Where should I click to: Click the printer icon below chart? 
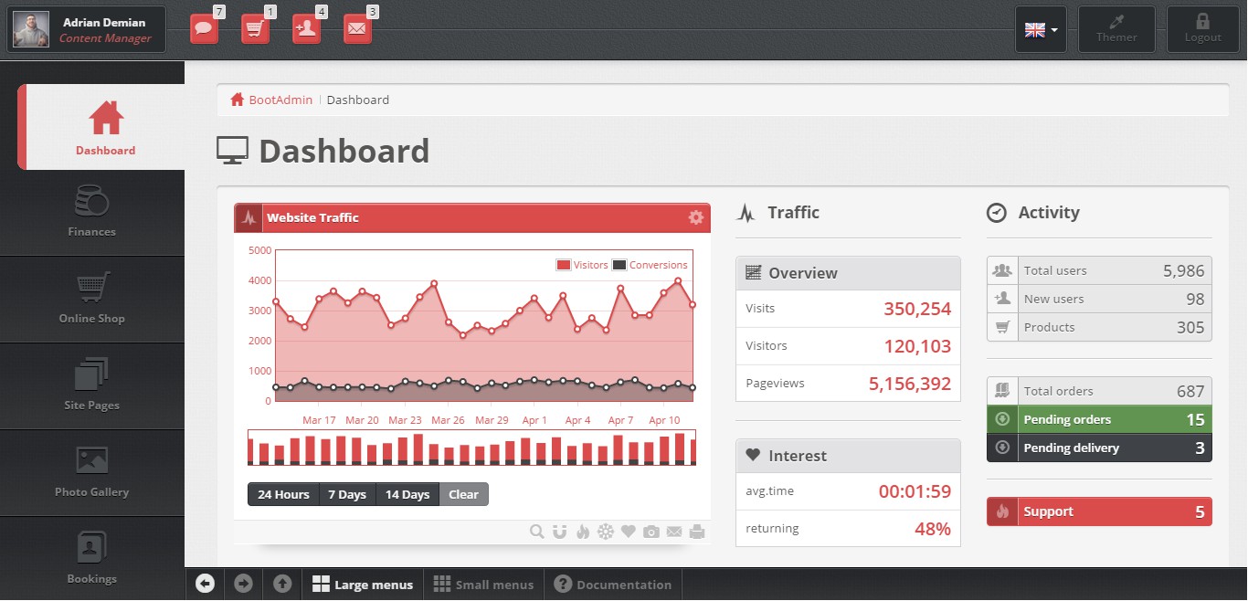click(x=697, y=532)
